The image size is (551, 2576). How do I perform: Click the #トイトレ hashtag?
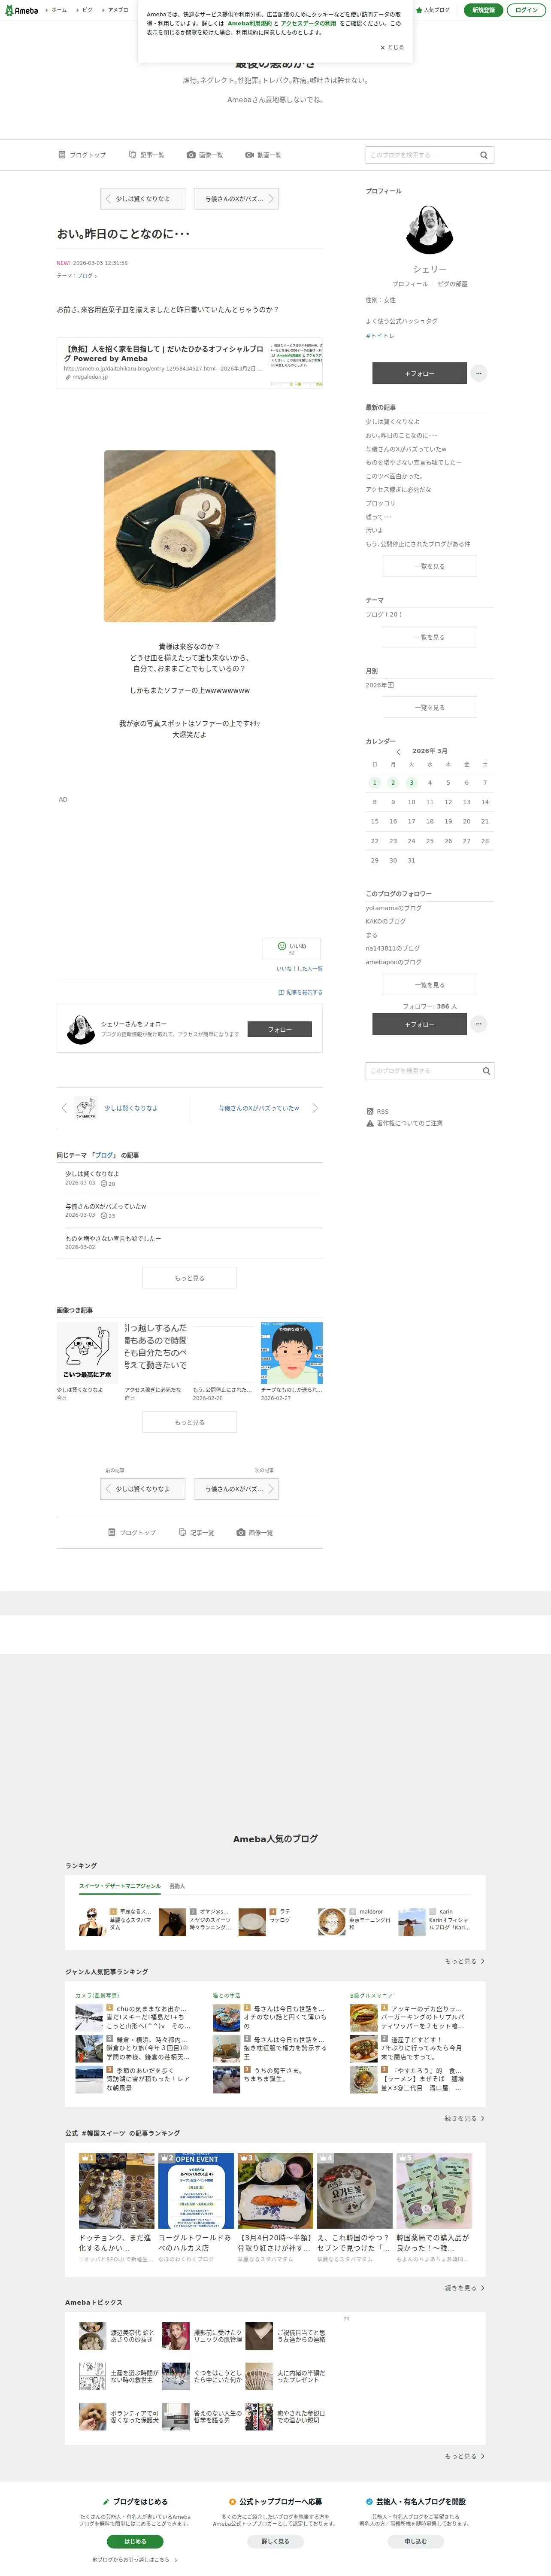point(380,336)
